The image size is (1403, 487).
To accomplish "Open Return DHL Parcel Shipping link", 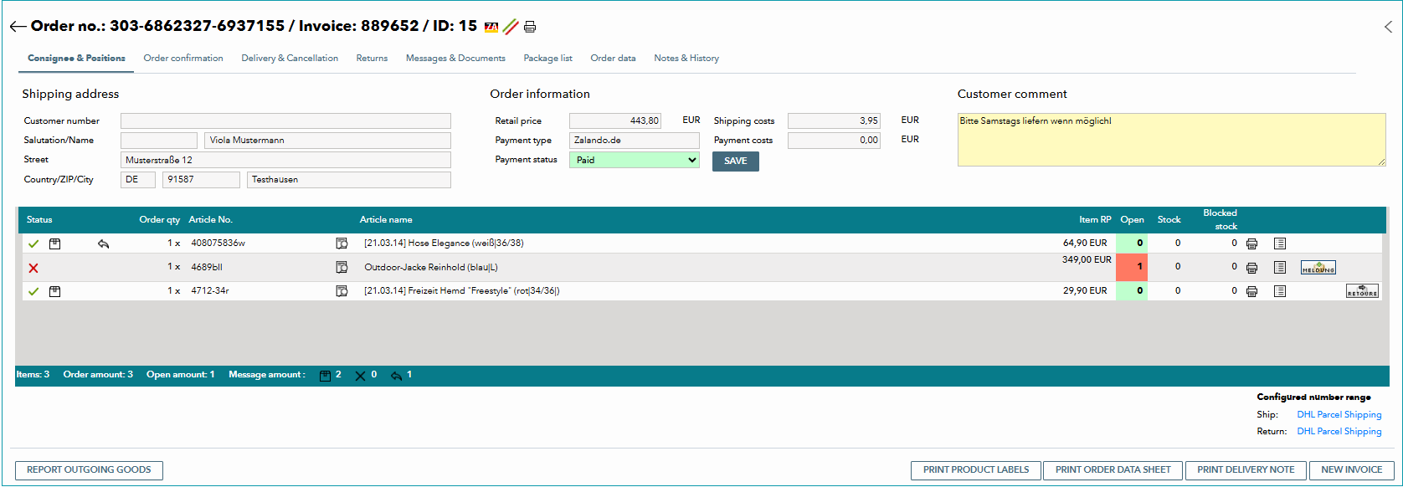I will (1339, 432).
